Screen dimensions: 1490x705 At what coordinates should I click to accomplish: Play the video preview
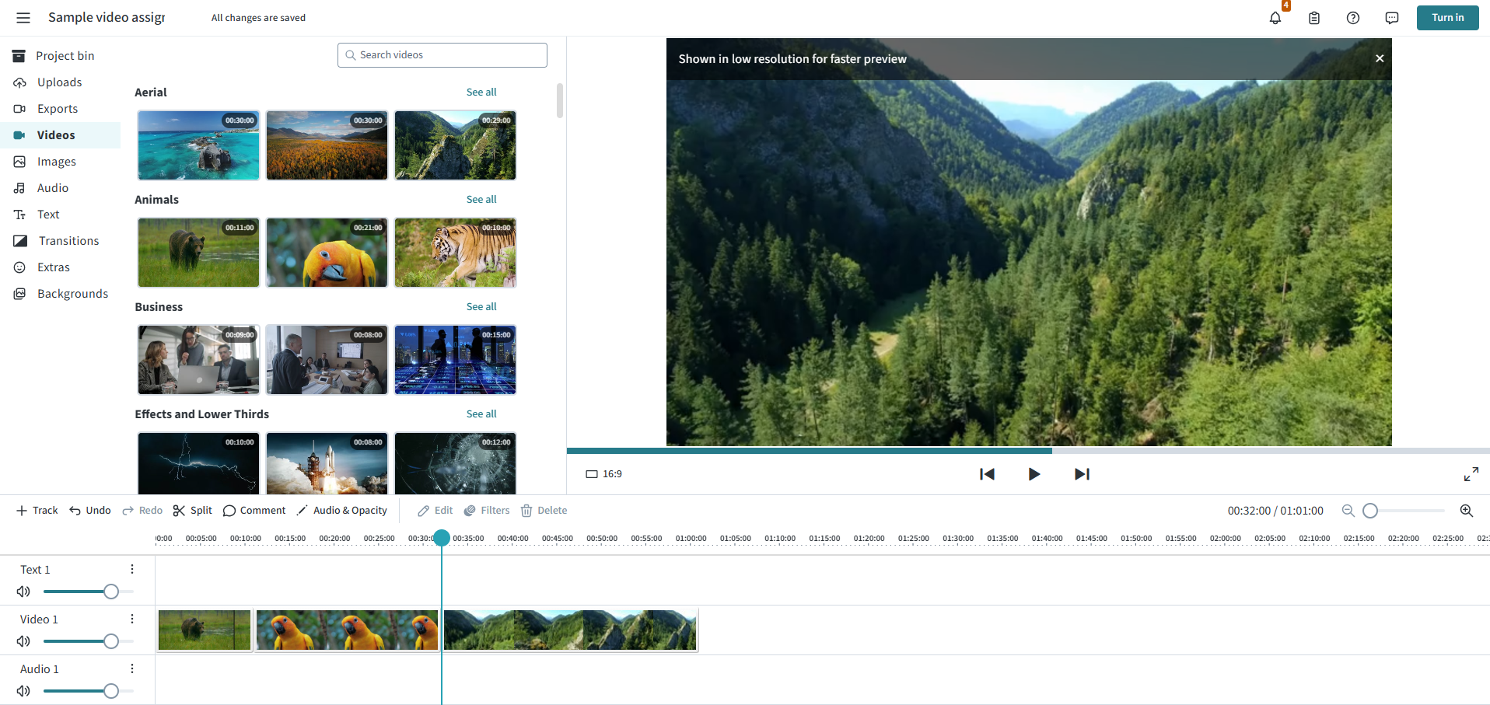pyautogui.click(x=1034, y=474)
